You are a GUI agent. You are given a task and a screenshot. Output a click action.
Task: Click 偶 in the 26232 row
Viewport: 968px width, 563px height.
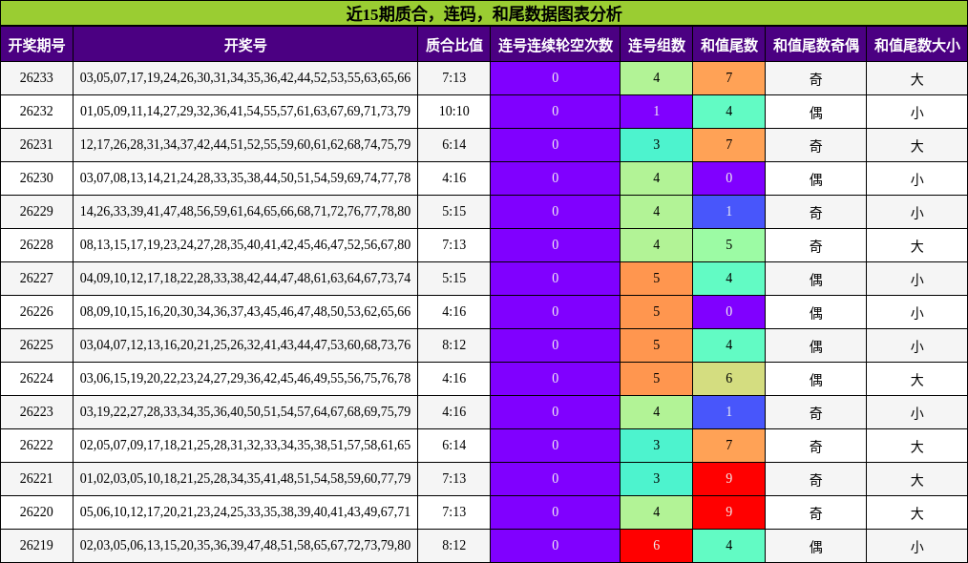click(815, 113)
